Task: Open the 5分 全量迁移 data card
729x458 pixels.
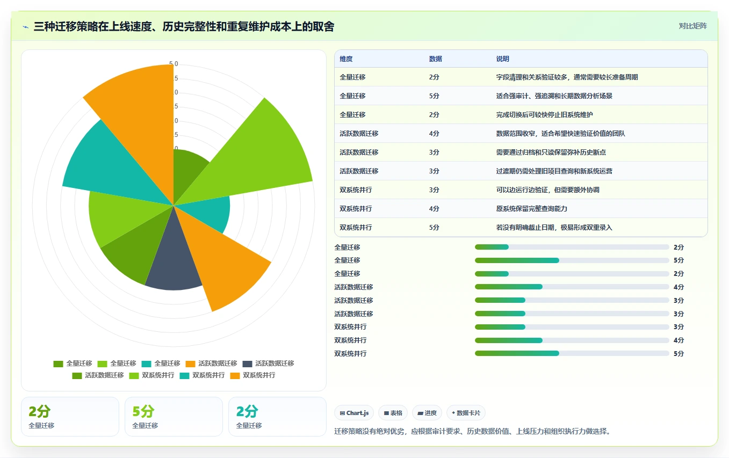Action: click(174, 417)
